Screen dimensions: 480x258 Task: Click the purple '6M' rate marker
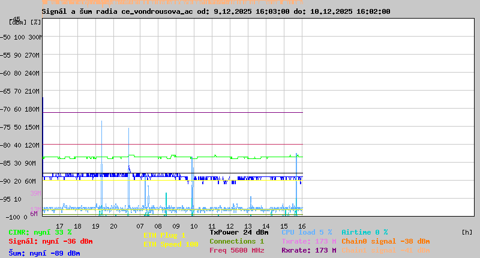[34, 214]
